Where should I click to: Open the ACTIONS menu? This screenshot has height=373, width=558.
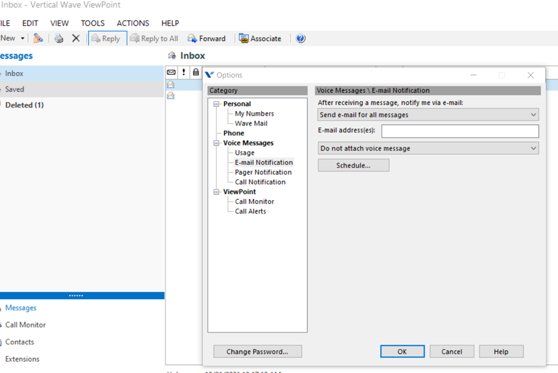[133, 23]
